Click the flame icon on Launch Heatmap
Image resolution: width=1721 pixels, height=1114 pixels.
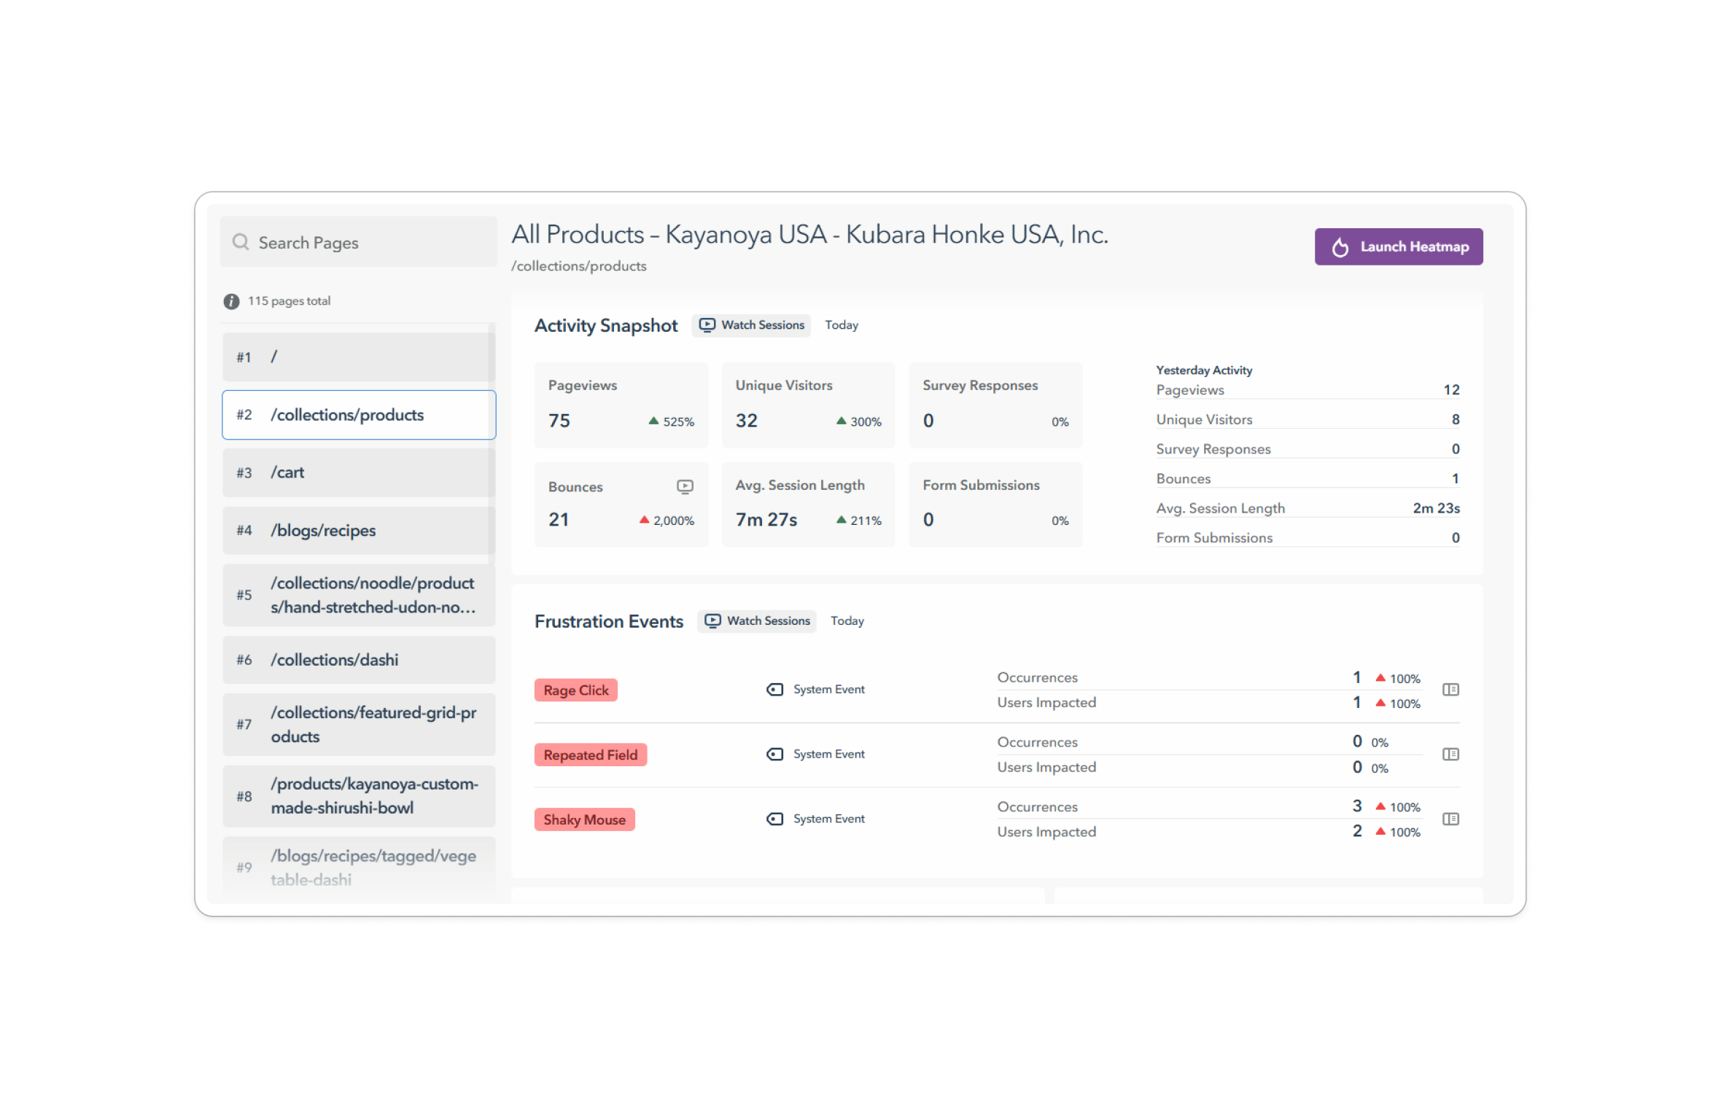coord(1340,247)
